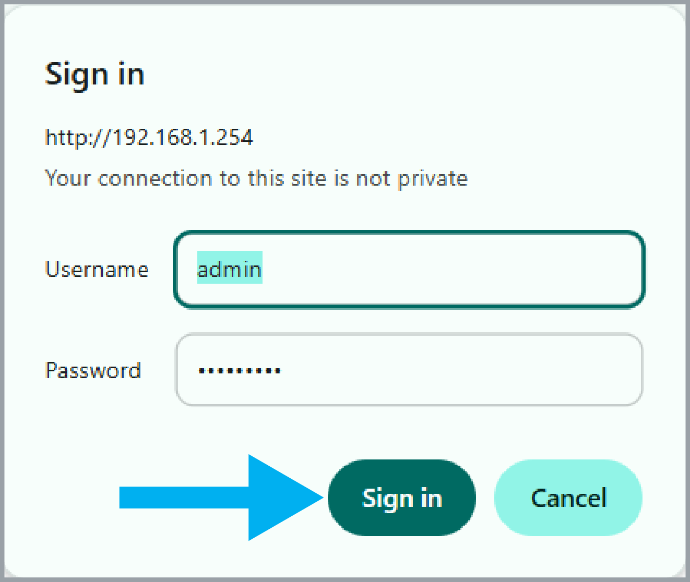Image resolution: width=690 pixels, height=582 pixels.
Task: Dismiss the dialog with the Cancel button
Action: coord(568,498)
